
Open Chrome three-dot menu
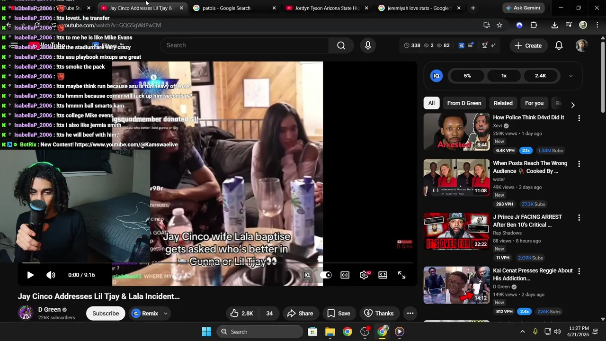tap(597, 25)
